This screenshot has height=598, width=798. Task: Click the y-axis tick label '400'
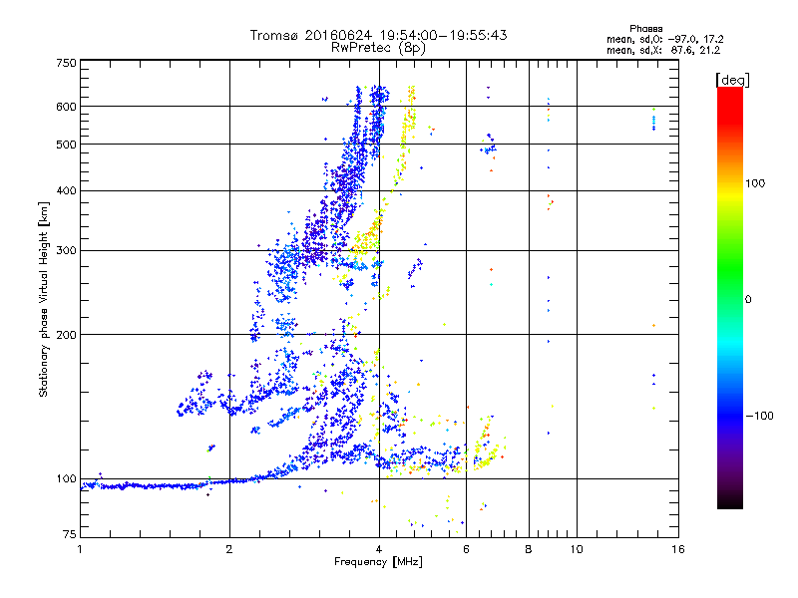point(67,190)
